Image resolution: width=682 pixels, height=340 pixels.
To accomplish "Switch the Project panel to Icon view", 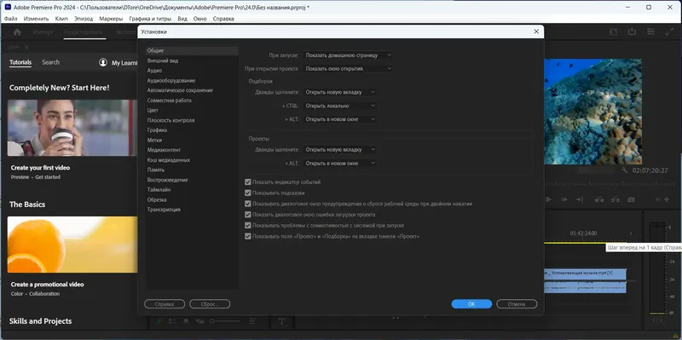I will point(186,321).
